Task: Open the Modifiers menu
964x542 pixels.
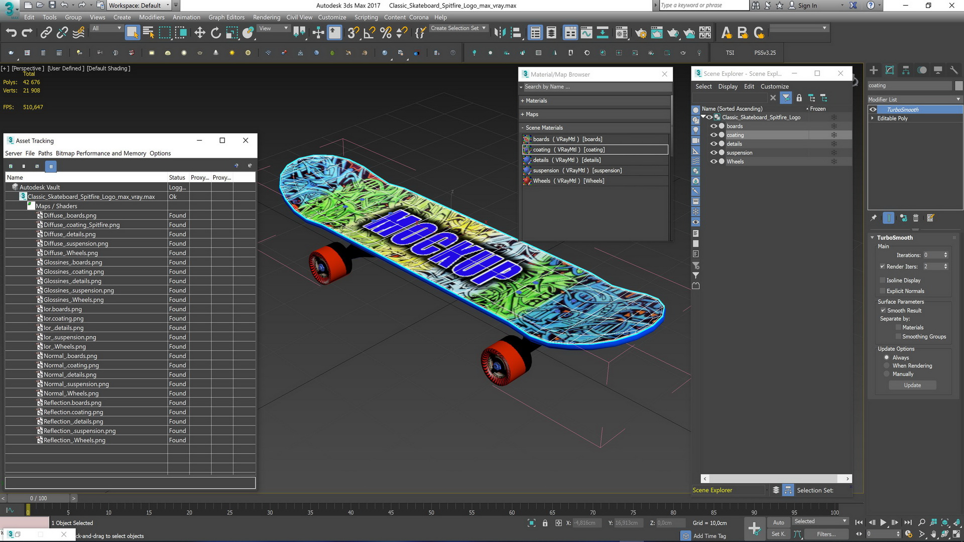Action: coord(152,17)
